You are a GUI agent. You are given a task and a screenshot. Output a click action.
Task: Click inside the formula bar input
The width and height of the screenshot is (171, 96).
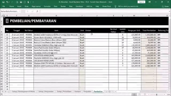[x=104, y=11]
